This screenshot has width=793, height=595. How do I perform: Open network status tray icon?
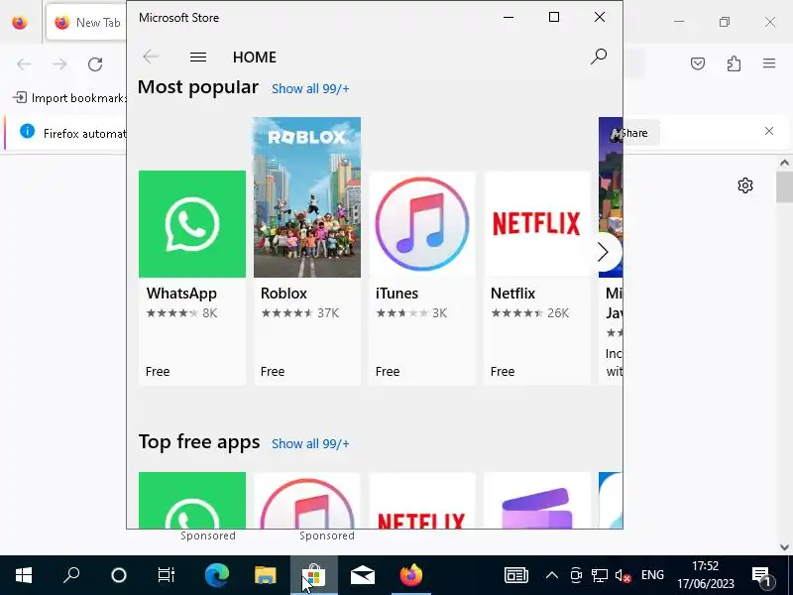[x=600, y=575]
